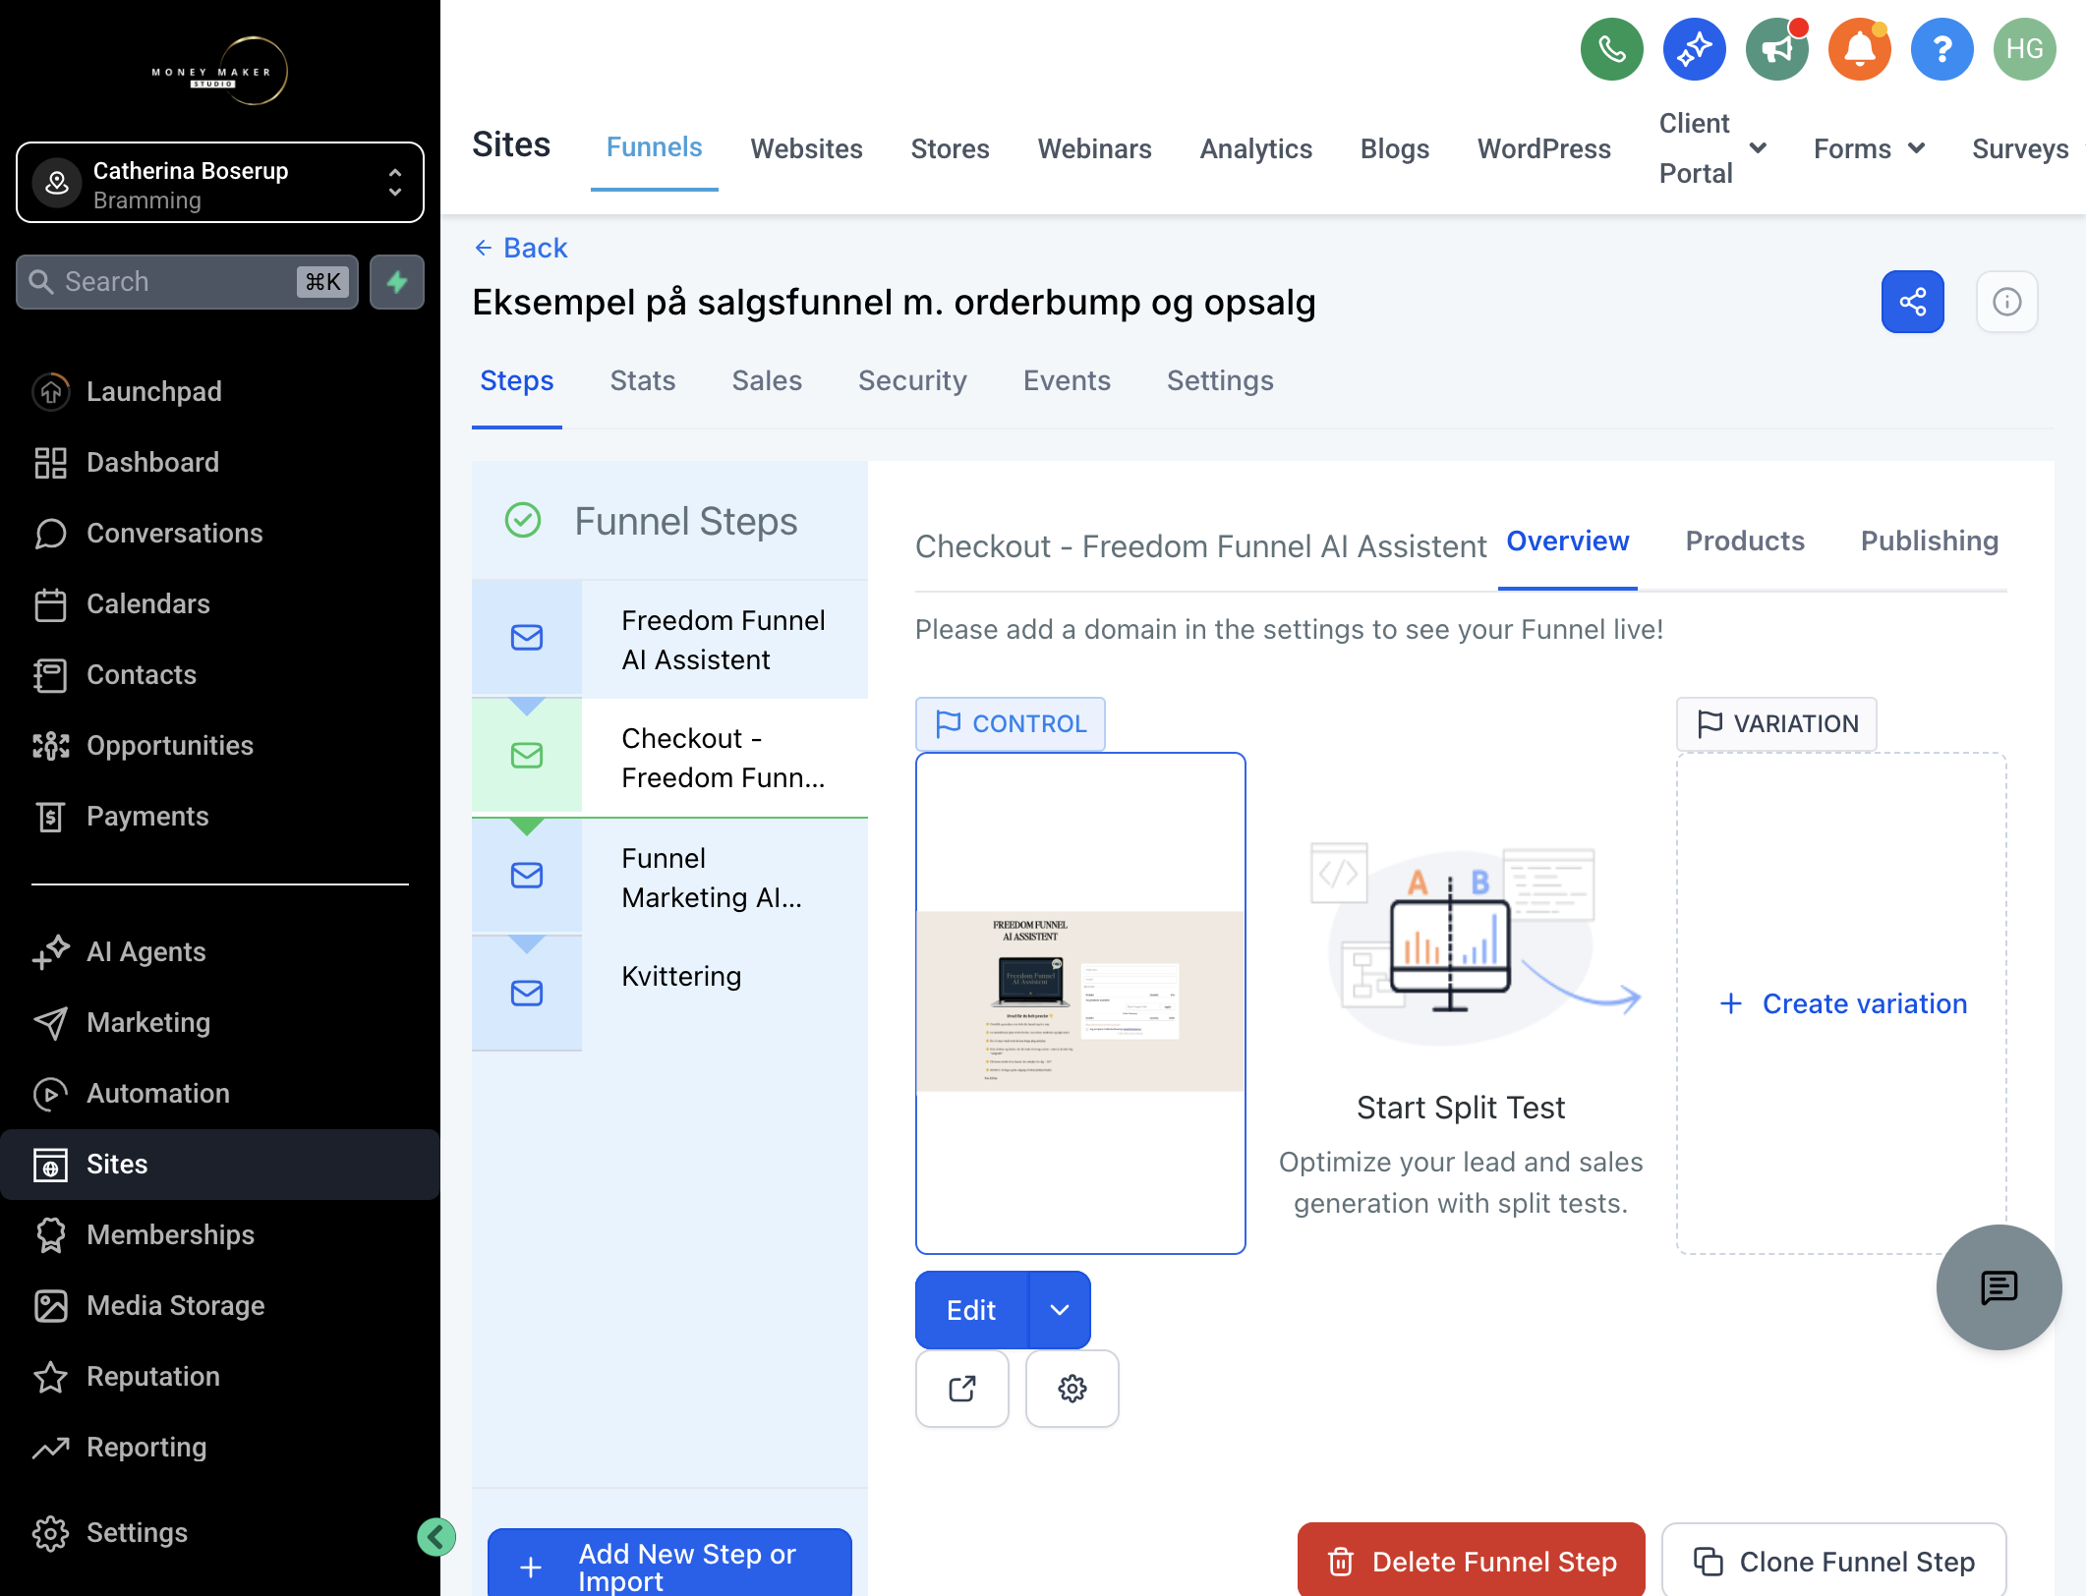
Task: Switch to the Stats tab
Action: click(642, 380)
